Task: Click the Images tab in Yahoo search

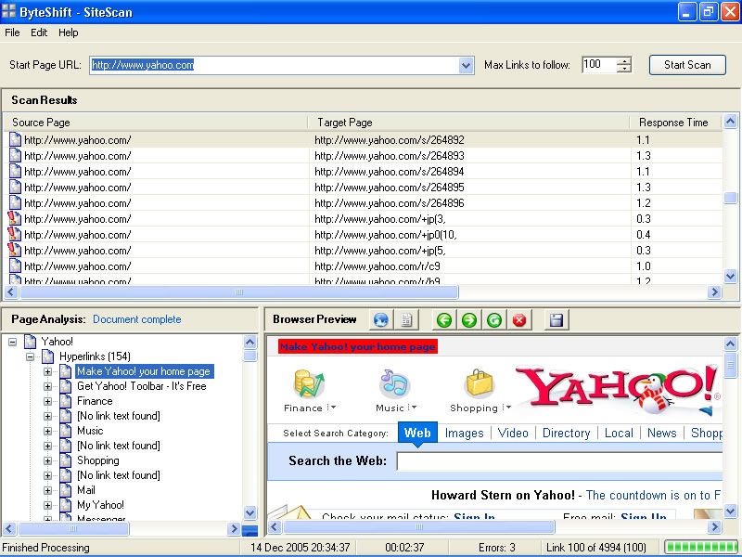Action: pyautogui.click(x=464, y=433)
